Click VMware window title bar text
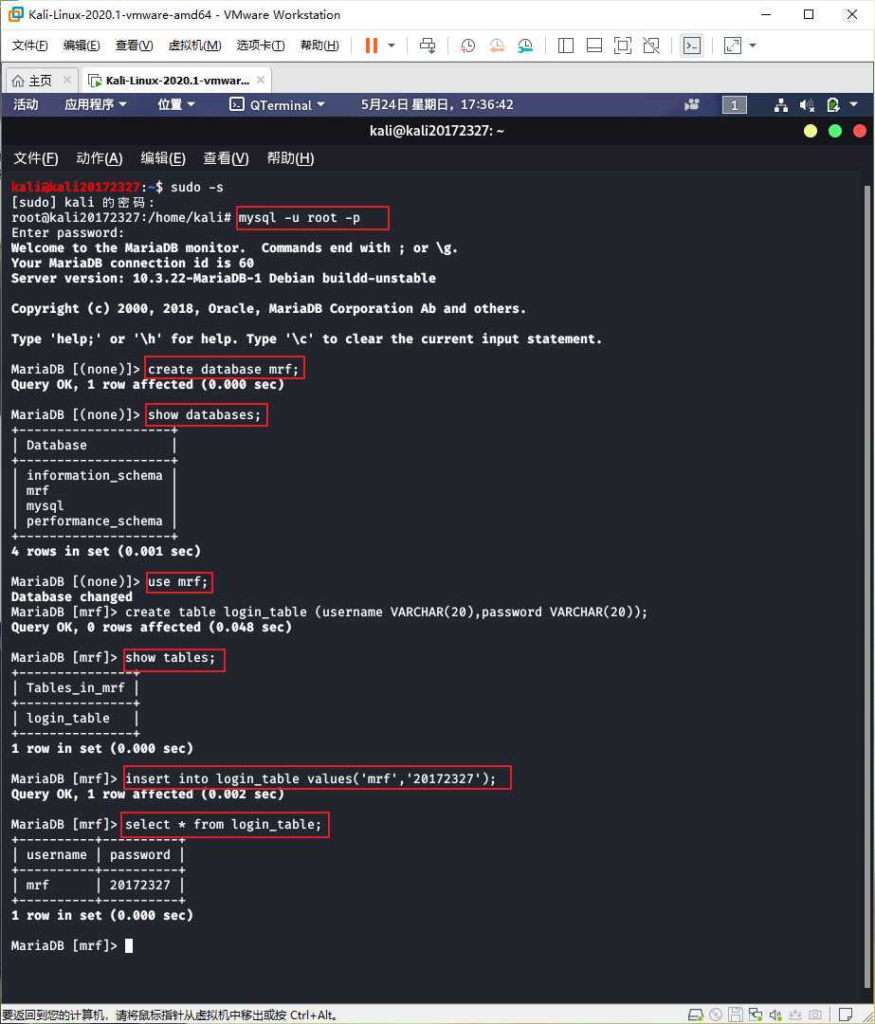 184,14
